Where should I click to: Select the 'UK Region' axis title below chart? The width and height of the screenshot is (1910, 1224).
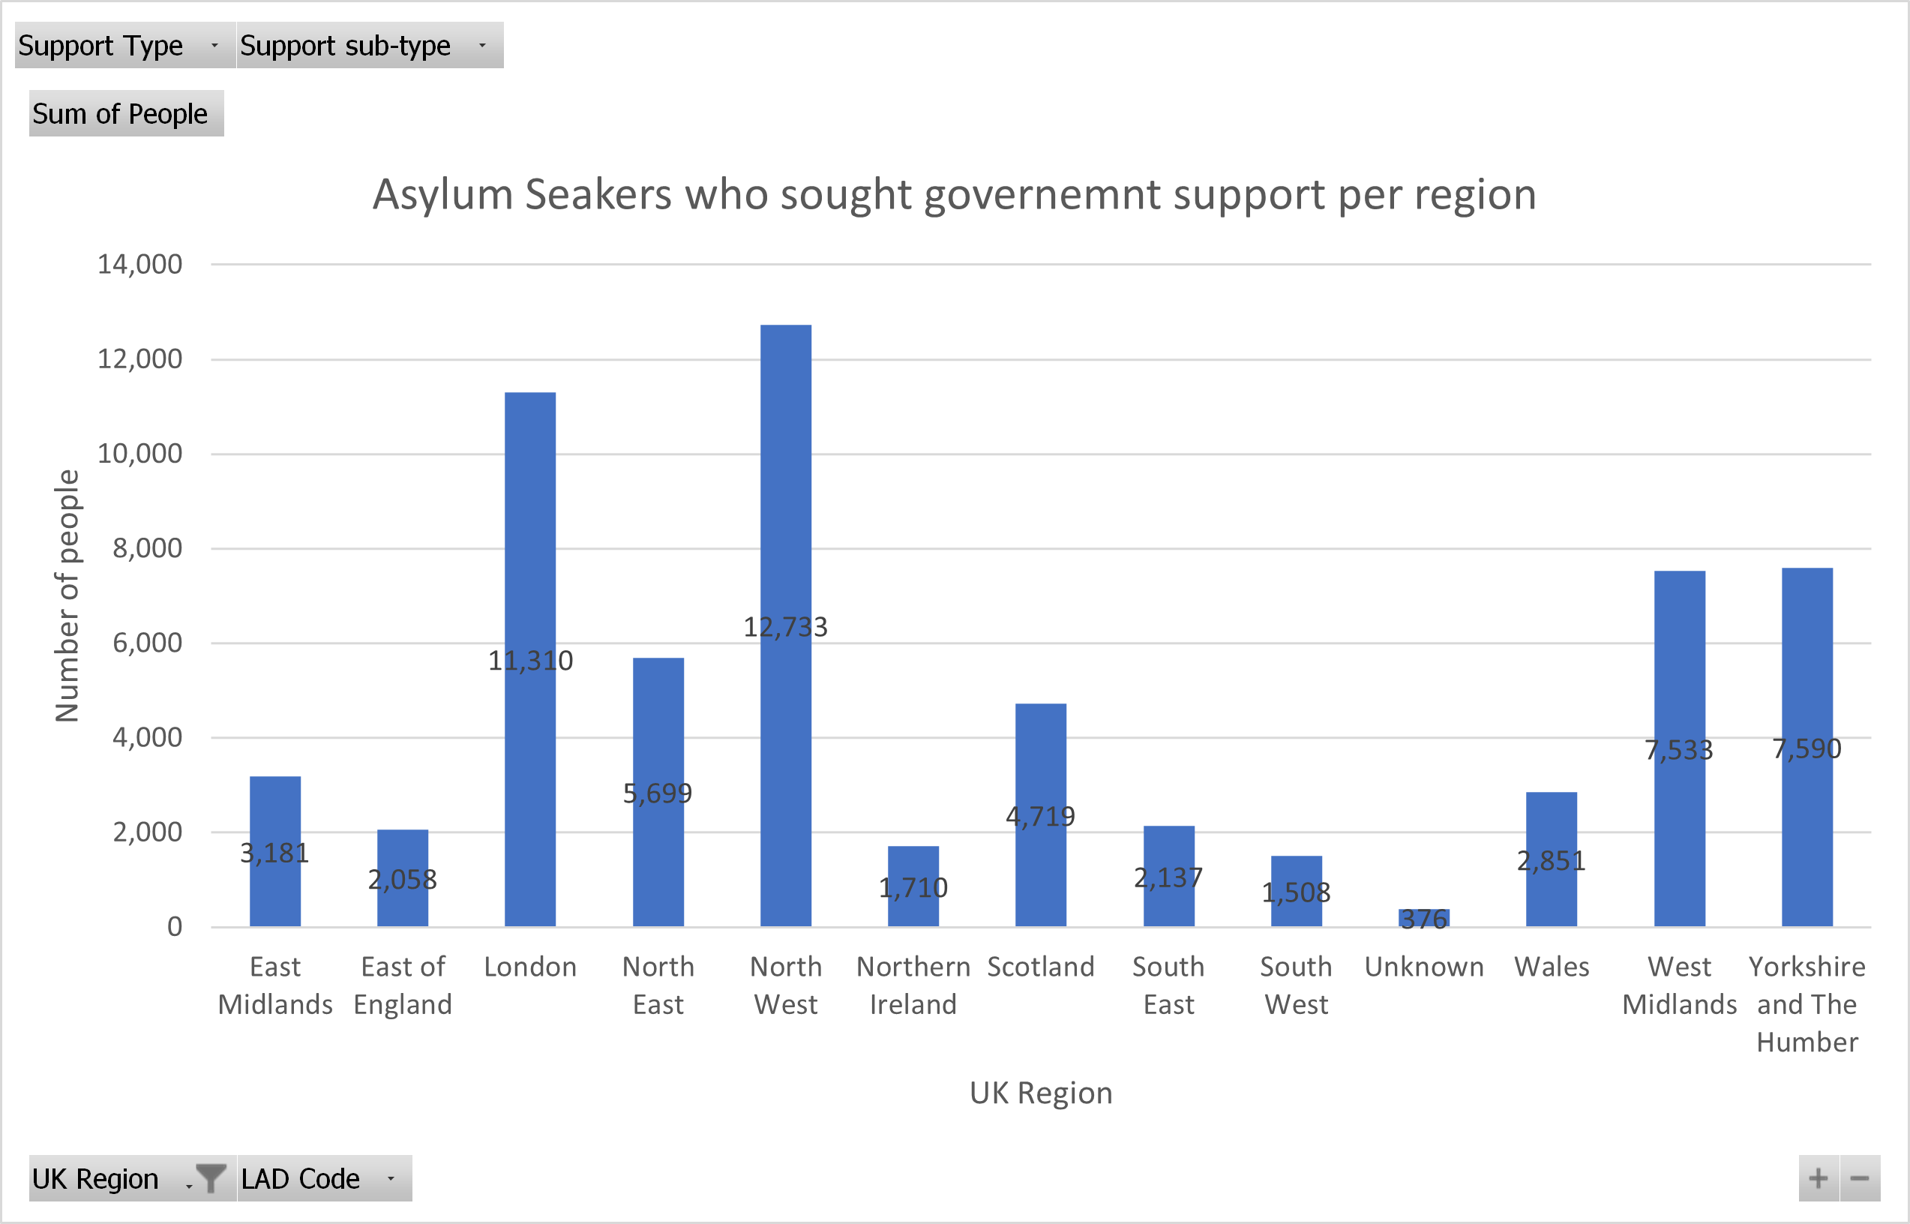click(1041, 1093)
